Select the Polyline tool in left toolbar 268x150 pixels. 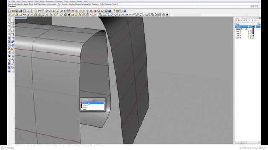click(9, 23)
